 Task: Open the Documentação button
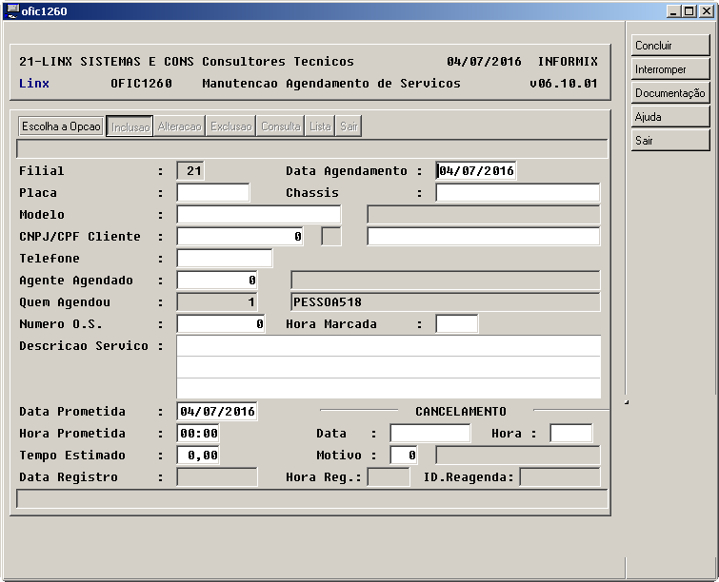click(x=670, y=93)
